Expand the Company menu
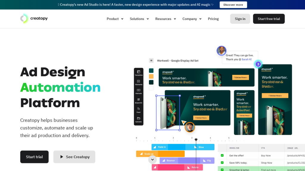 [x=192, y=19]
